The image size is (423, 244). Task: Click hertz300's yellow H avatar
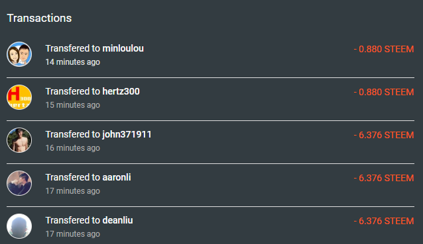tap(19, 97)
